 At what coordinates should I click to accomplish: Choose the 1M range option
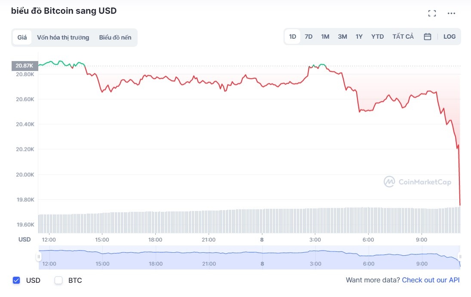point(325,37)
